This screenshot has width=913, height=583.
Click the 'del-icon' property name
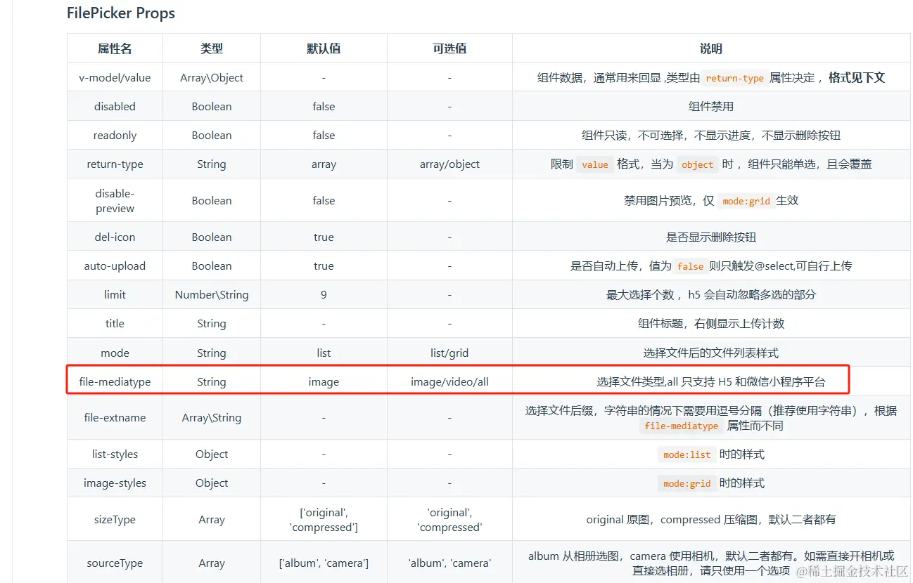pyautogui.click(x=115, y=237)
